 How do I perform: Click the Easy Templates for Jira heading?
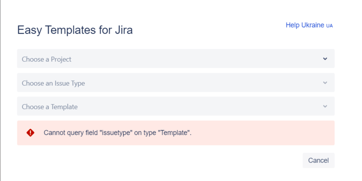[75, 30]
